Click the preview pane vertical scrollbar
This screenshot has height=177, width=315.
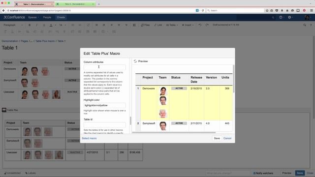pos(233,79)
